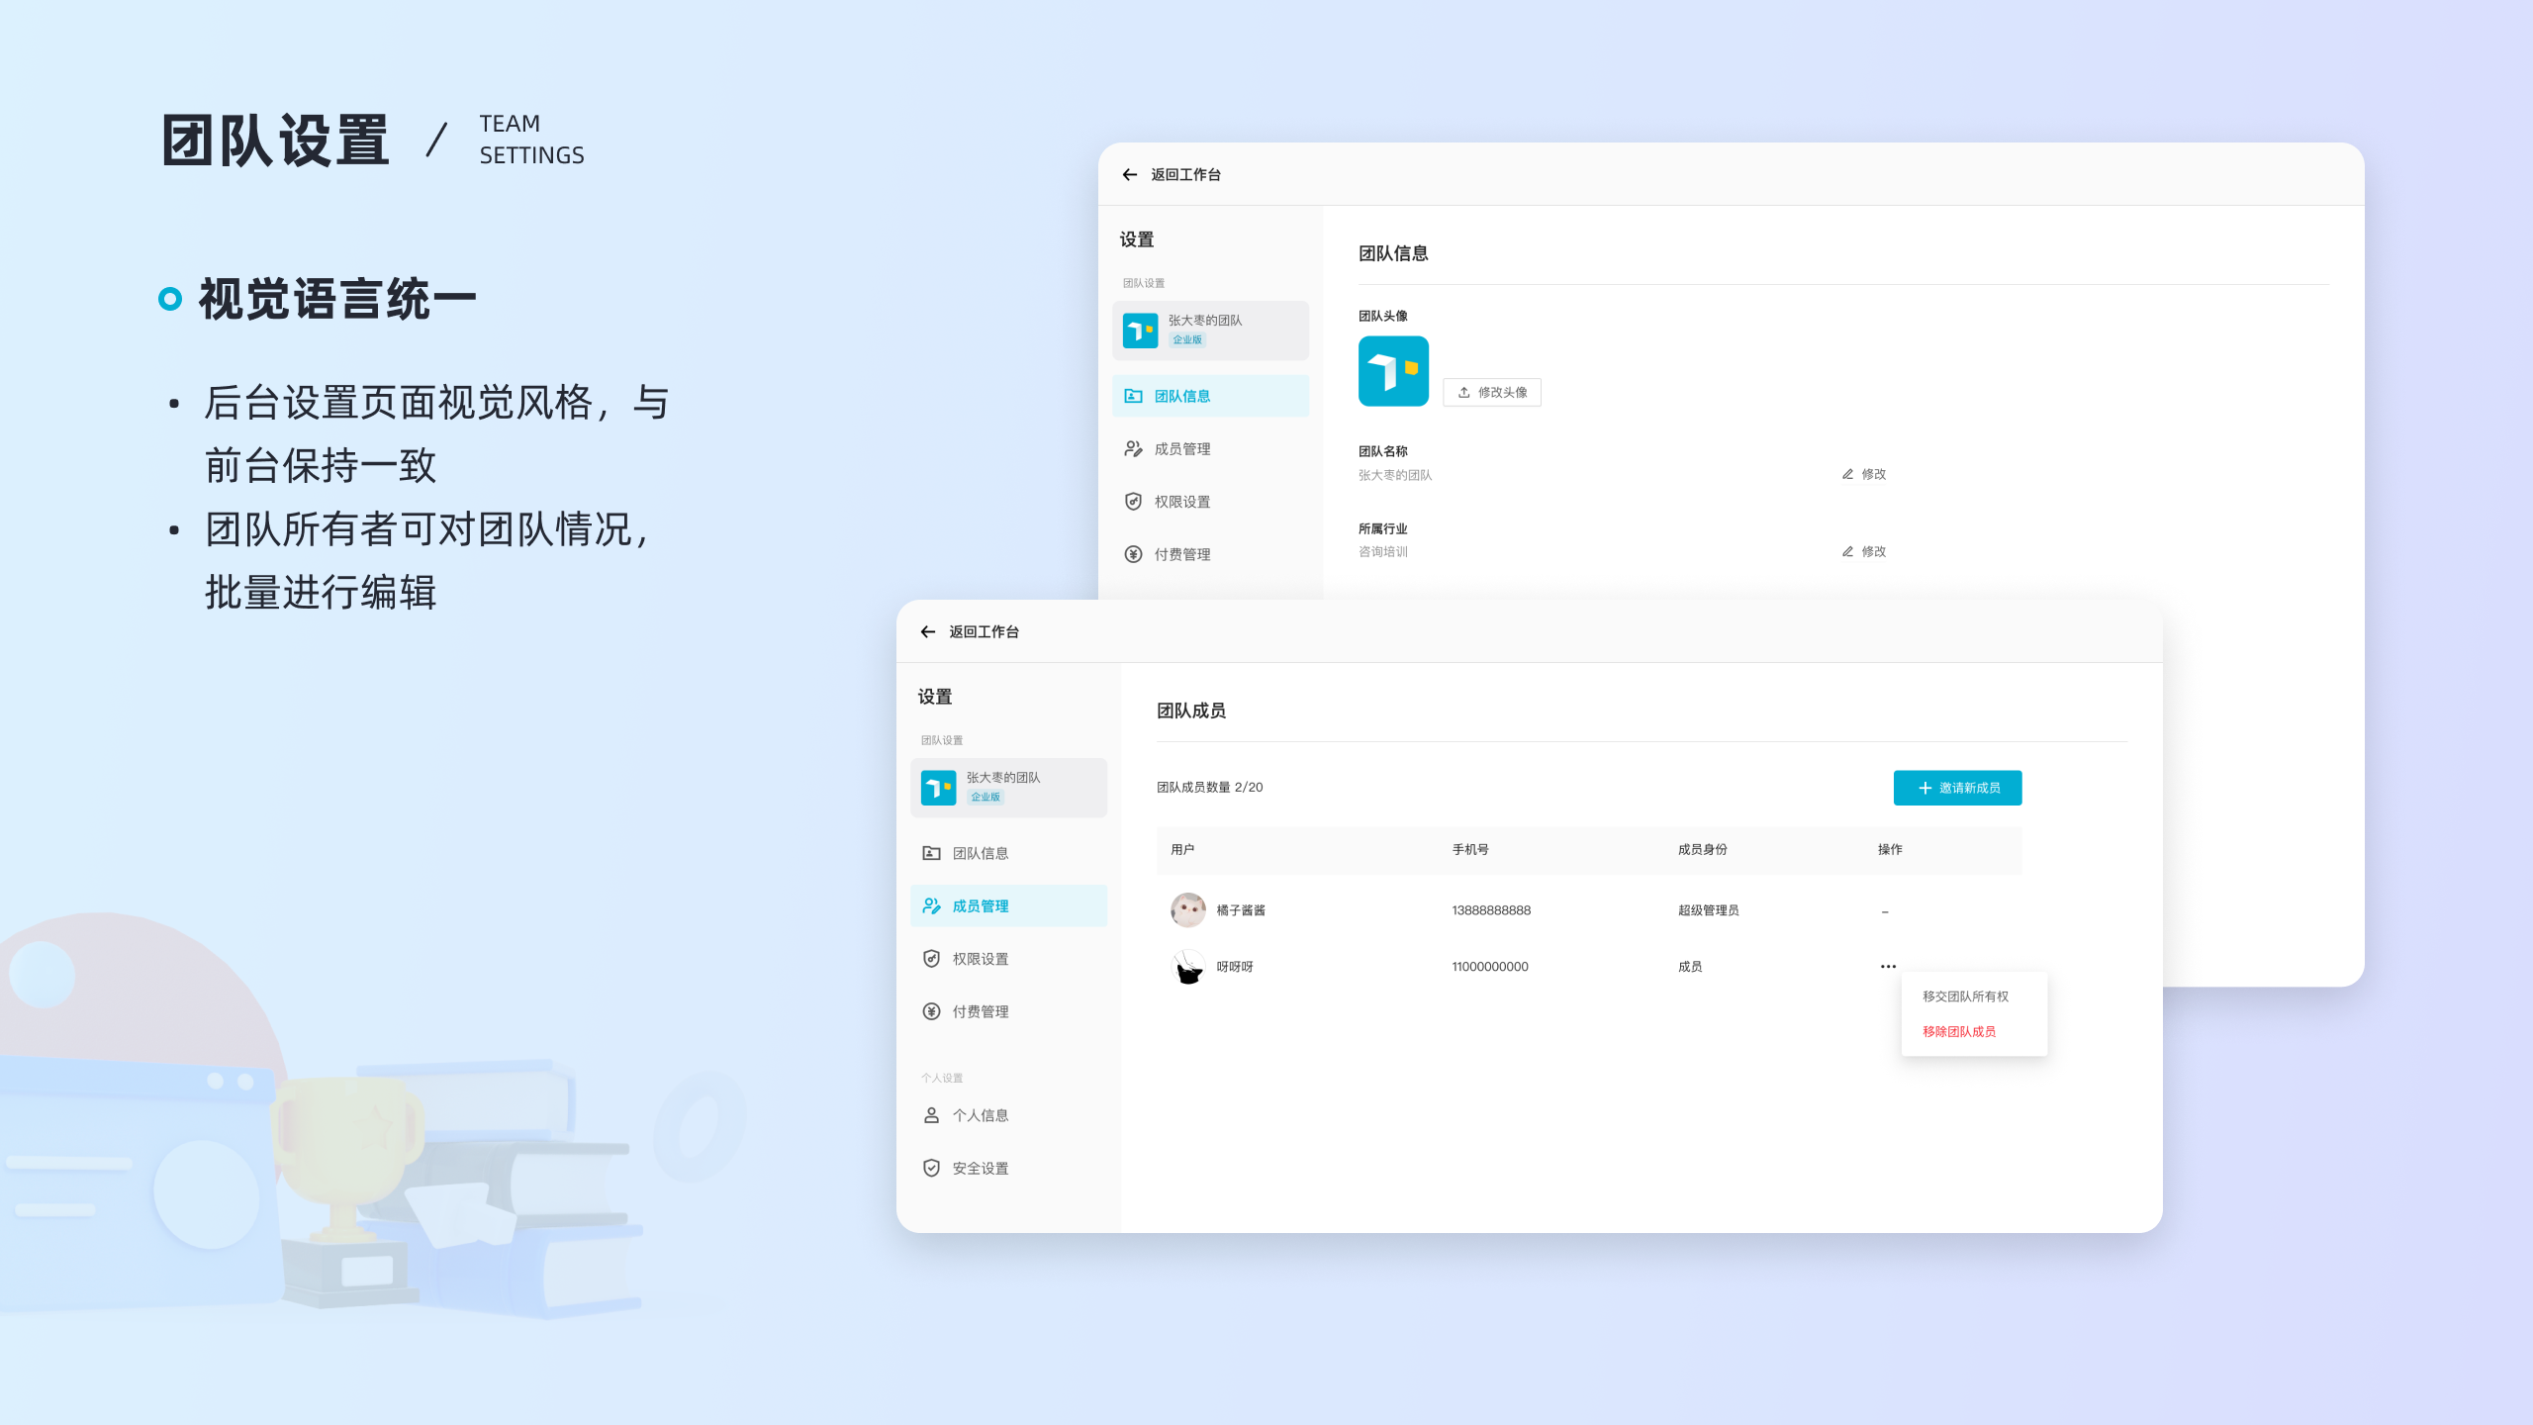Click 团队信息 folder icon in front sidebar
The height and width of the screenshot is (1425, 2533).
(931, 853)
